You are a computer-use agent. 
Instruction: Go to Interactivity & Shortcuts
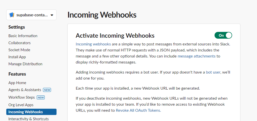[x=28, y=119]
